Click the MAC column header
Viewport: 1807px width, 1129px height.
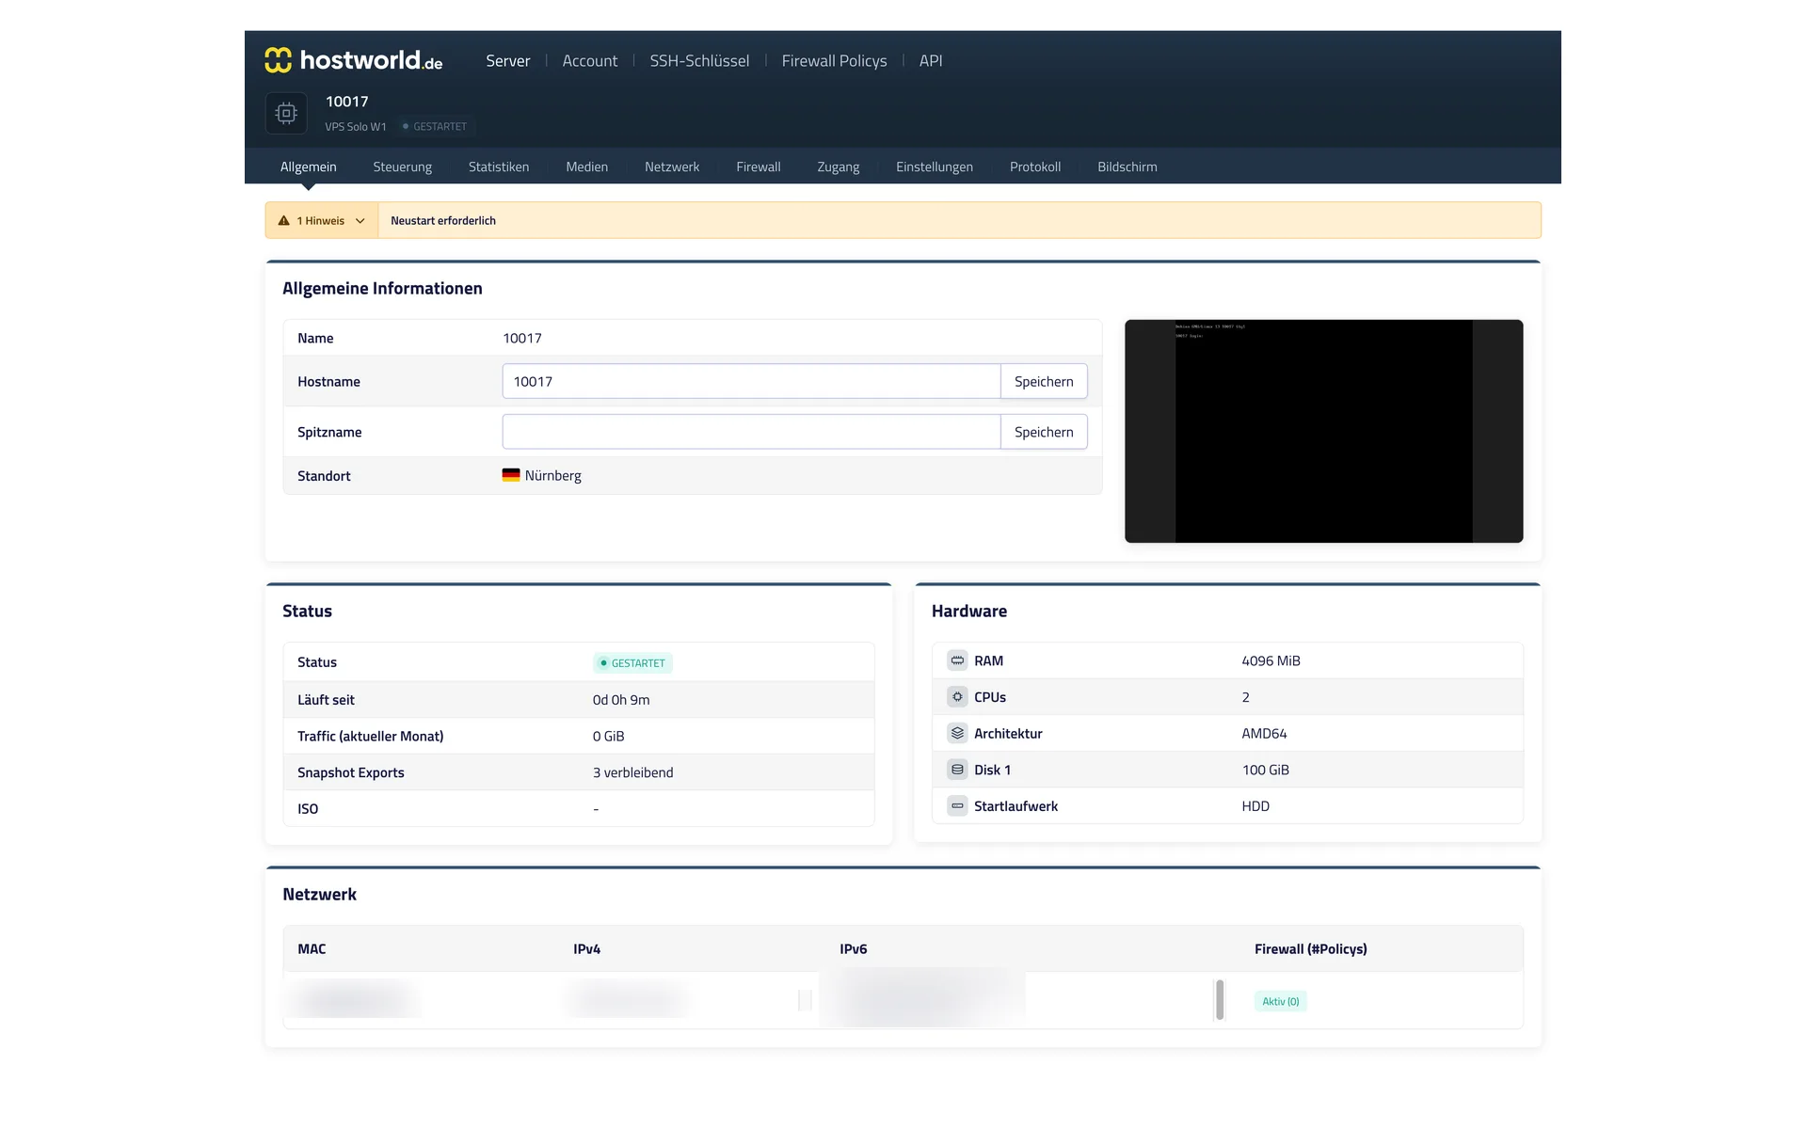click(312, 948)
